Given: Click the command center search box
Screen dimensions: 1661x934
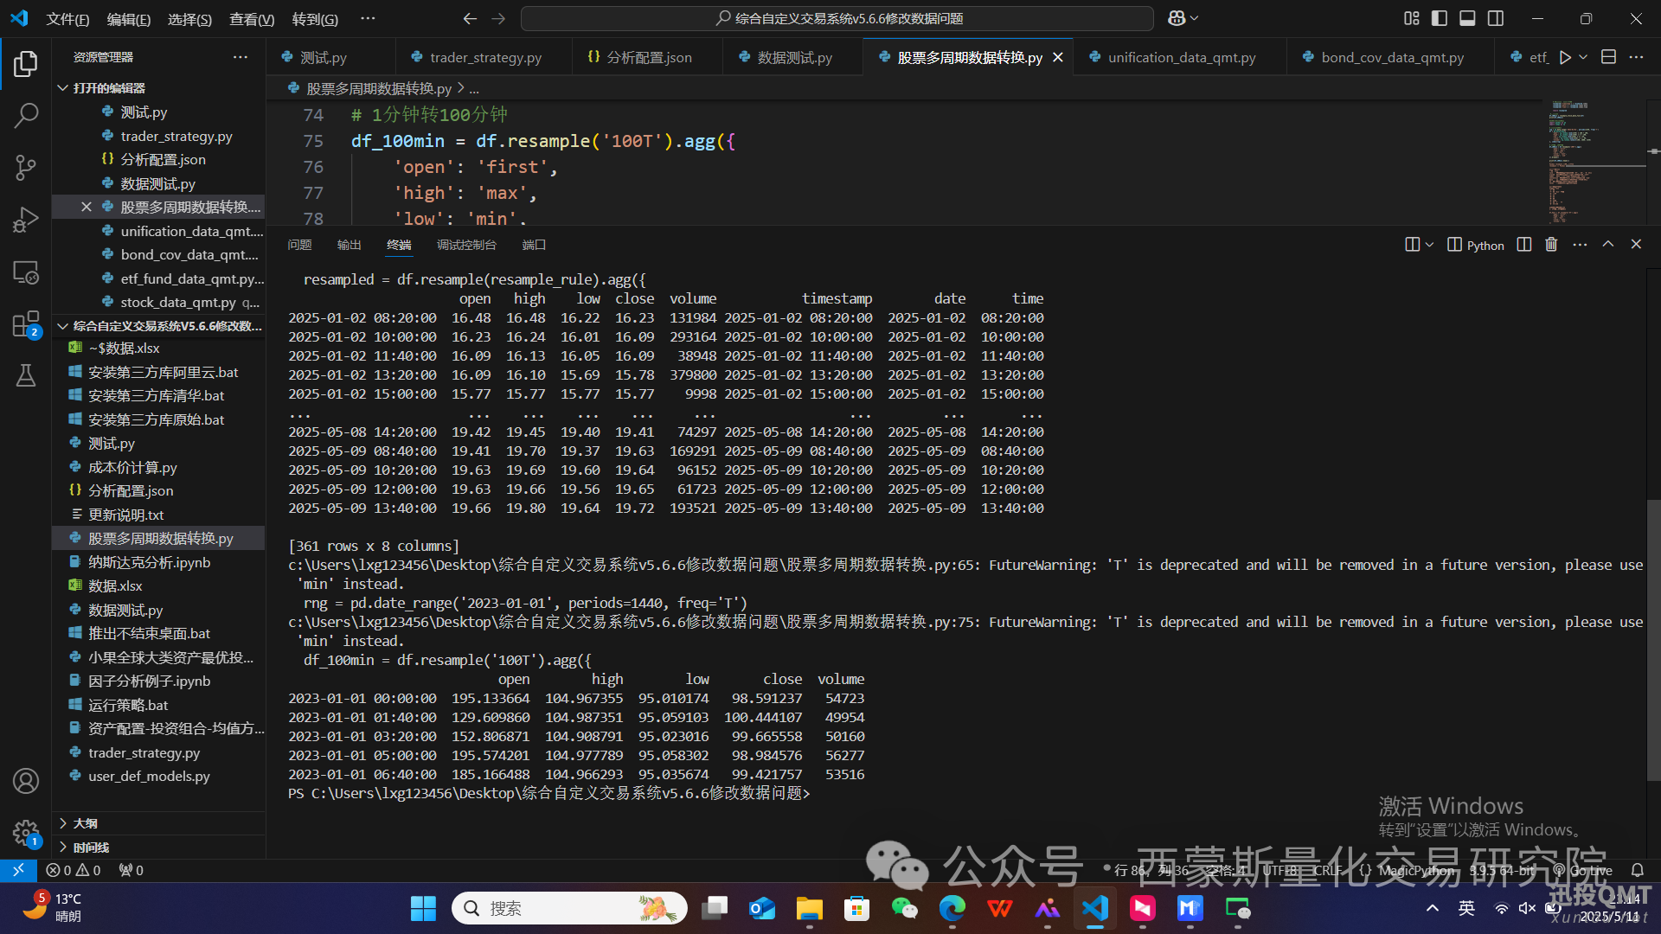Looking at the screenshot, I should click(837, 18).
